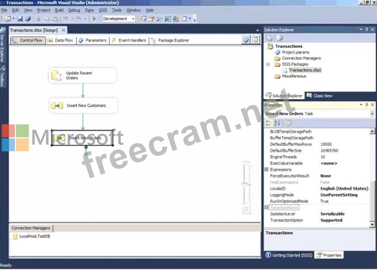Screen dimensions: 377x270
Task: Click the Toolbox wrench icon in the main toolbar
Action: coord(159,19)
